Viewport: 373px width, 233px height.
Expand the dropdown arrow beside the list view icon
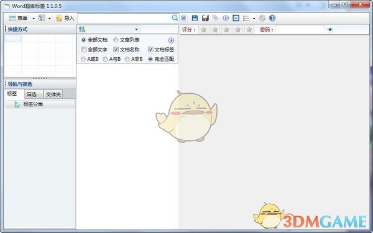pyautogui.click(x=254, y=18)
